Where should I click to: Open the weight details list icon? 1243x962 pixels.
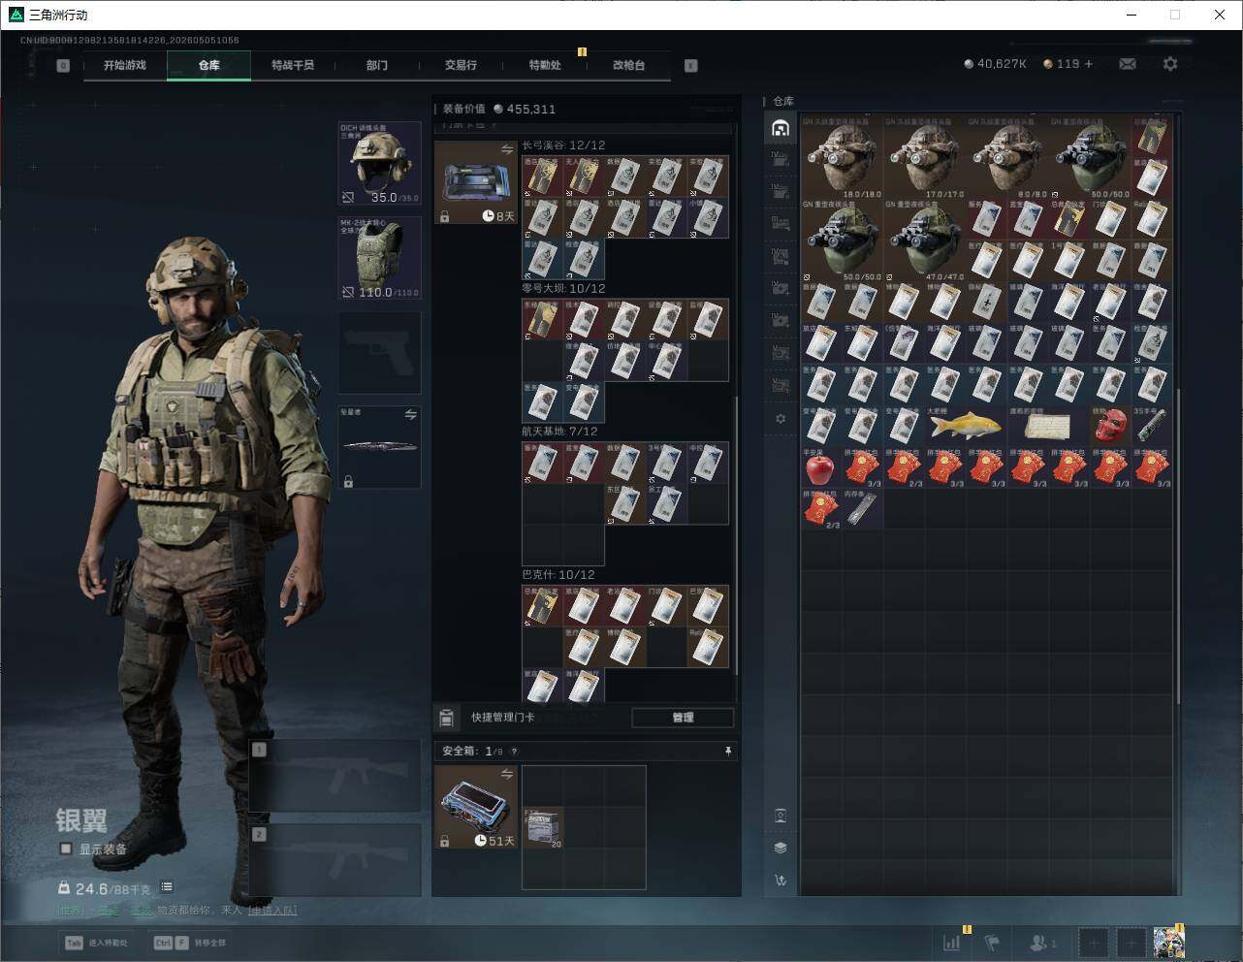(x=167, y=886)
